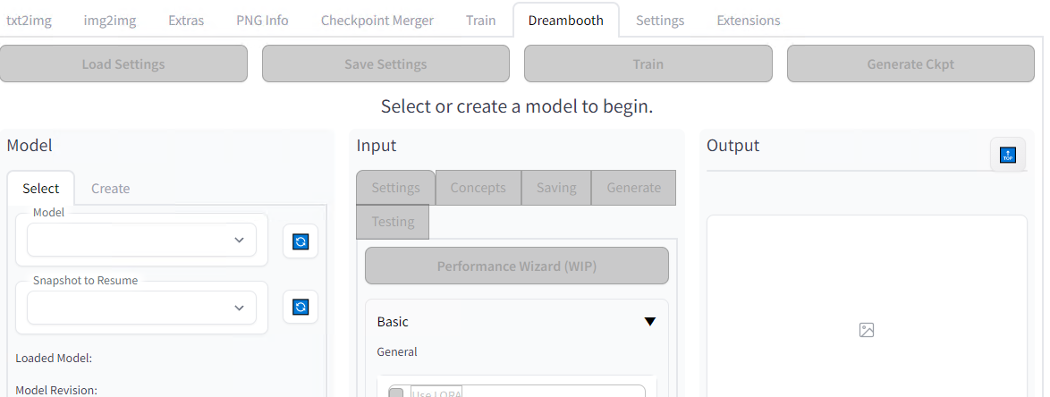Viewport: 1050px width, 397px height.
Task: Switch to the Model Select tab
Action: (41, 188)
